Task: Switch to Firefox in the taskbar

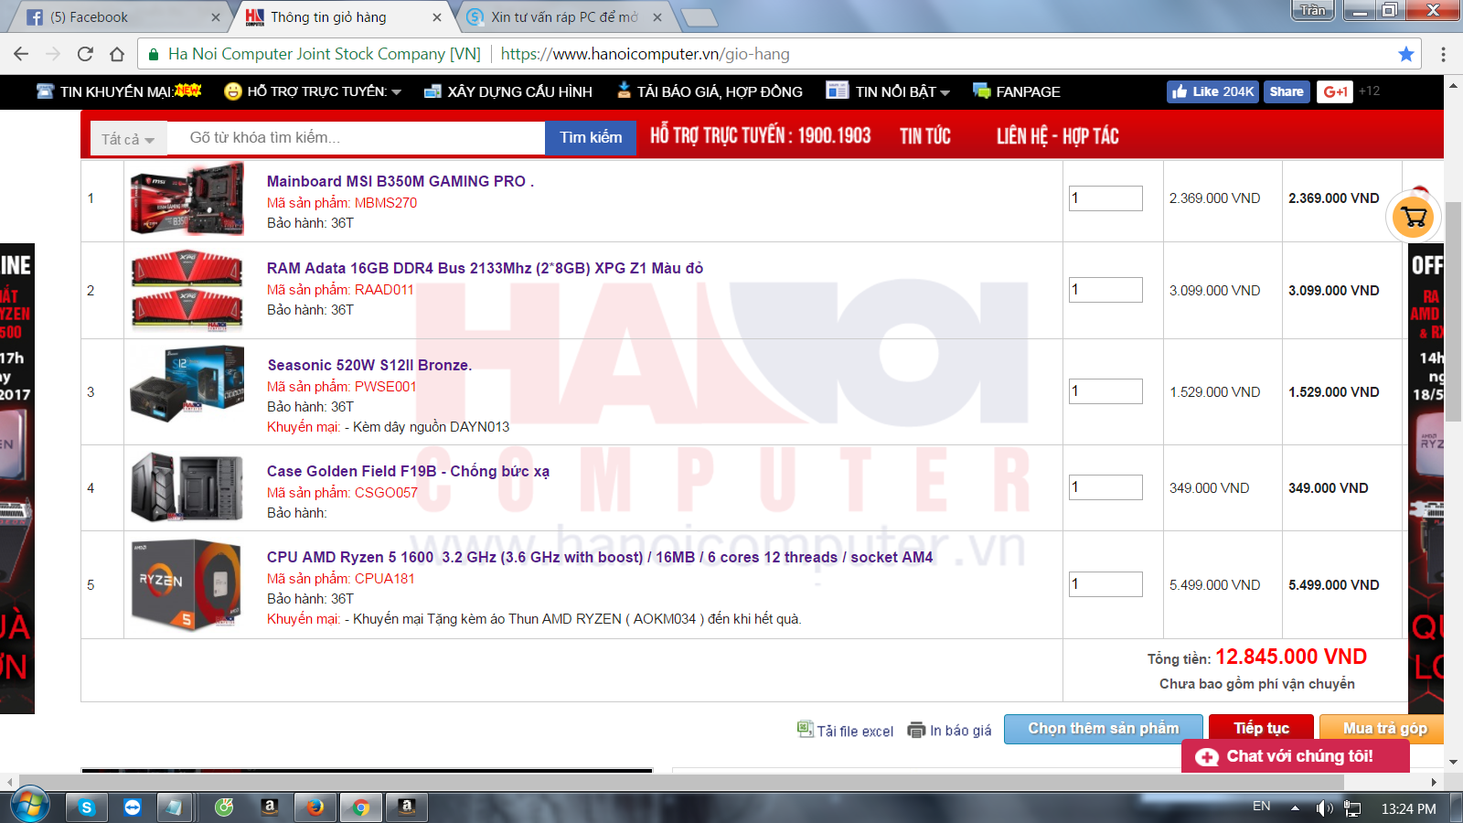Action: (315, 807)
